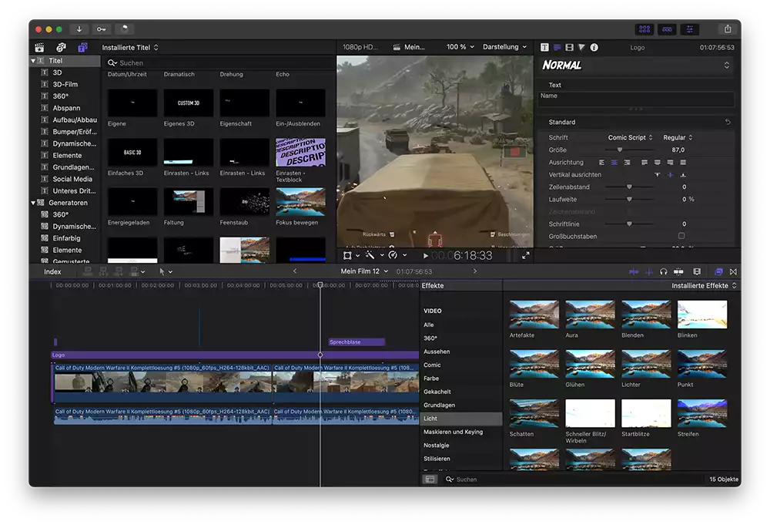Align text to the right
Screen dimensions: 770x525
(x=627, y=162)
